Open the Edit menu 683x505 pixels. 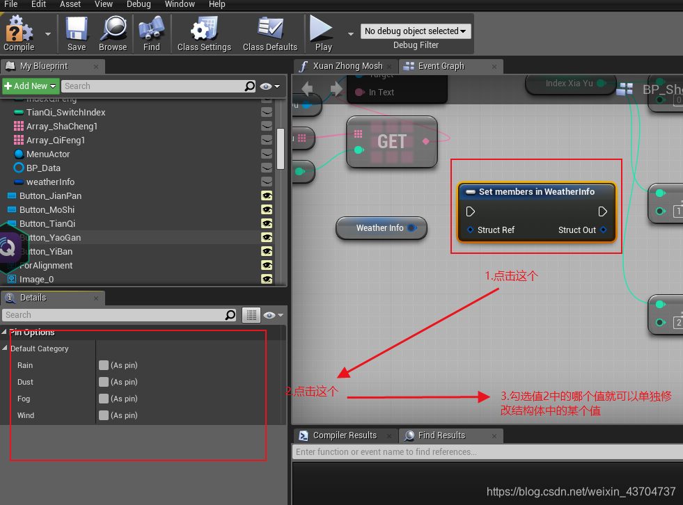[x=38, y=4]
